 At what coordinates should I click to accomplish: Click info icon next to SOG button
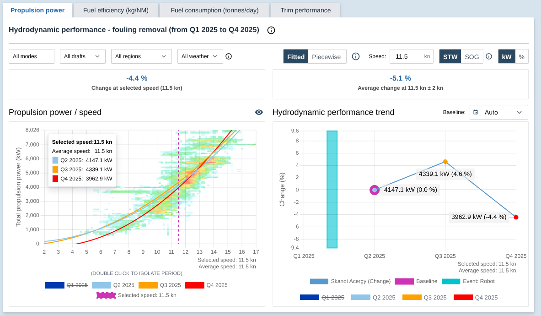(x=489, y=56)
